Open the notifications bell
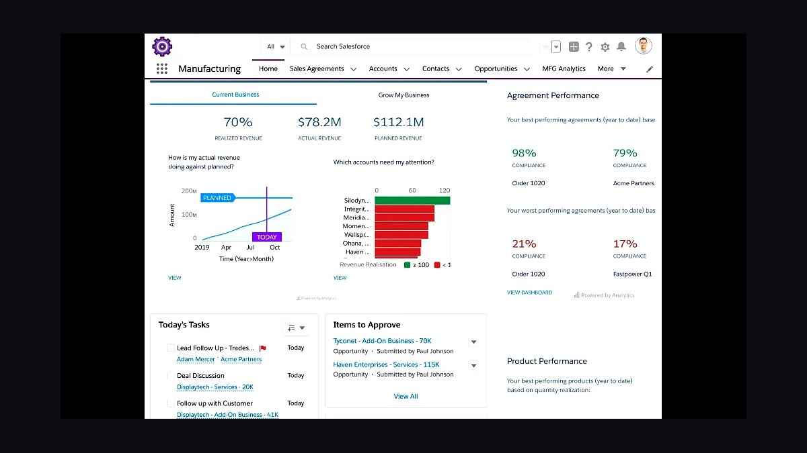Viewport: 807px width, 453px height. 621,46
